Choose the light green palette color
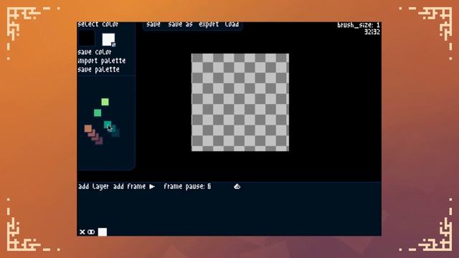Screen dimensions: 459x258 (x=105, y=102)
